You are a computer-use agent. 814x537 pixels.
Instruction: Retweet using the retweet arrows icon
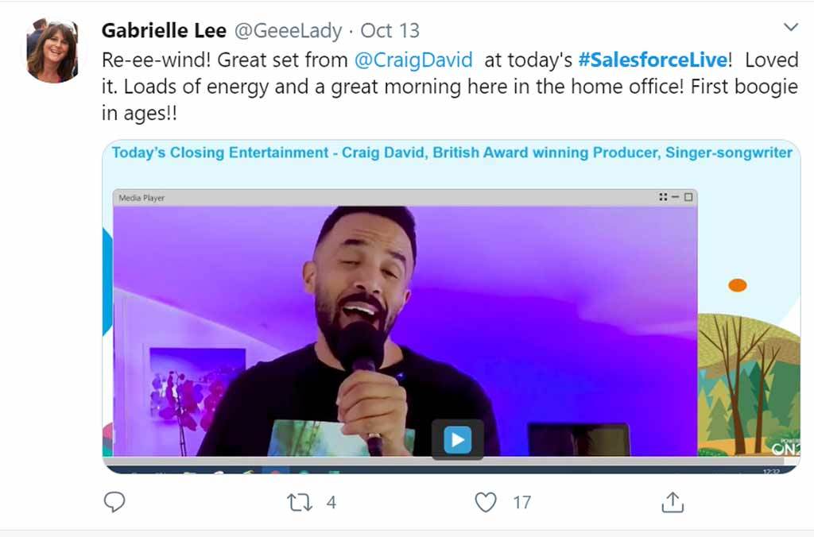pos(300,502)
